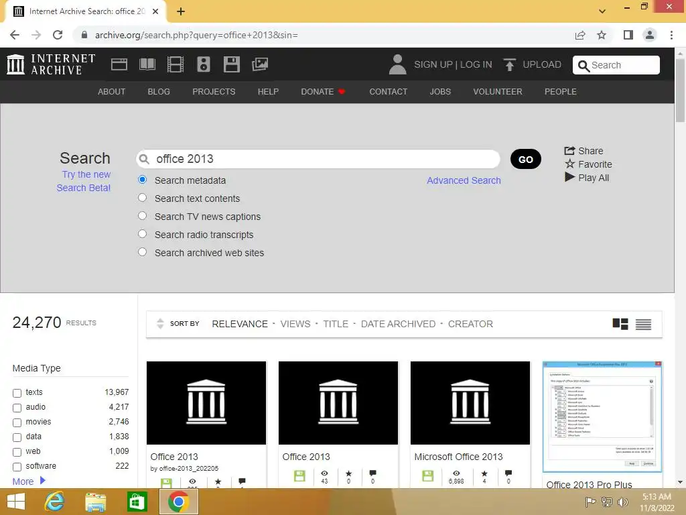This screenshot has width=686, height=515.
Task: Click the browser share page icon
Action: [580, 35]
